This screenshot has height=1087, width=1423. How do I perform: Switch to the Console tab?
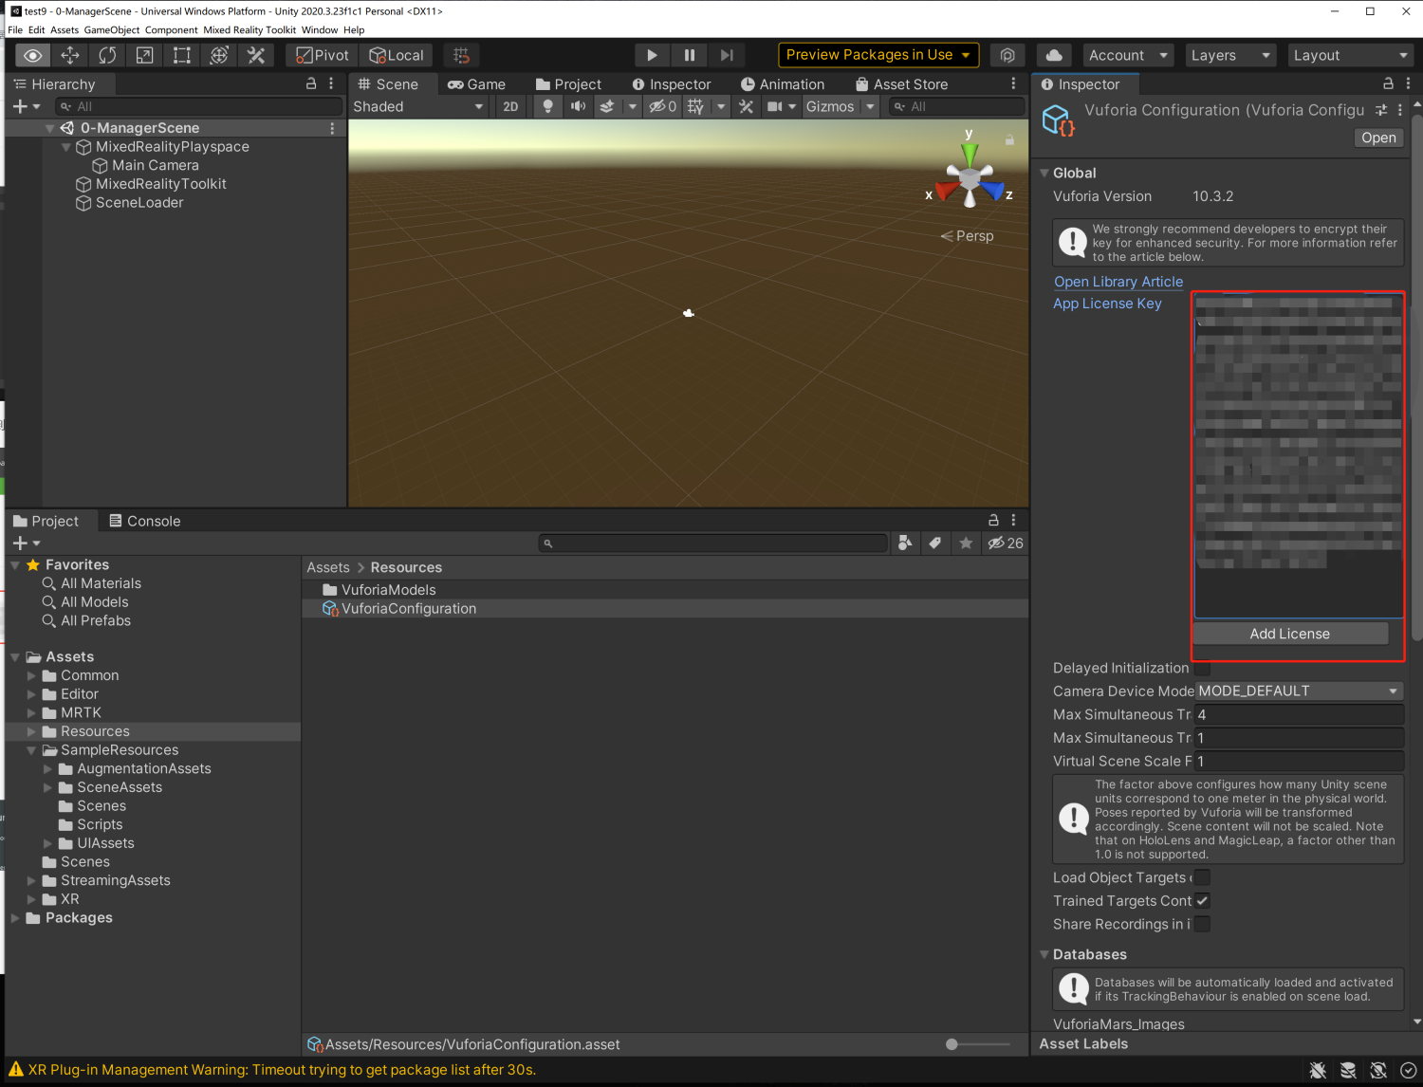(x=144, y=521)
